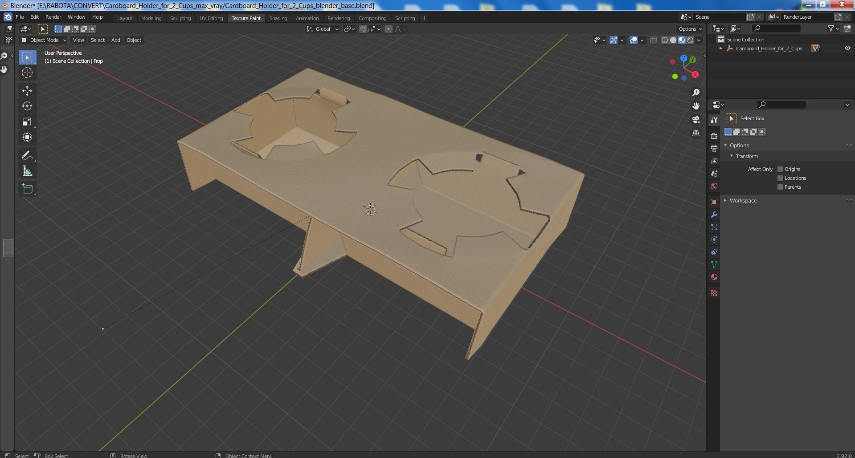Switch to the Sculpting workspace tab

tap(180, 18)
